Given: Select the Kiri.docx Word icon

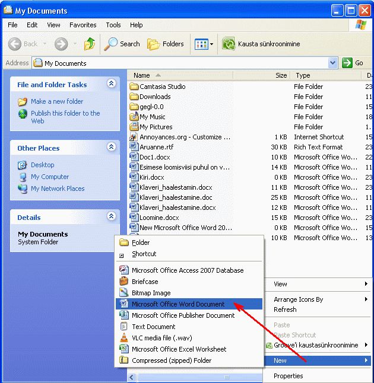Looking at the screenshot, I should click(x=134, y=177).
